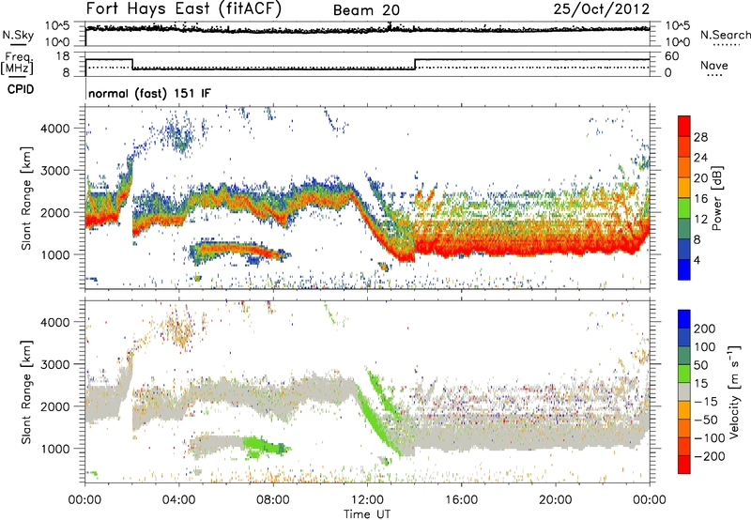Click the 'Freq. [MHz]' axis label

[18, 64]
